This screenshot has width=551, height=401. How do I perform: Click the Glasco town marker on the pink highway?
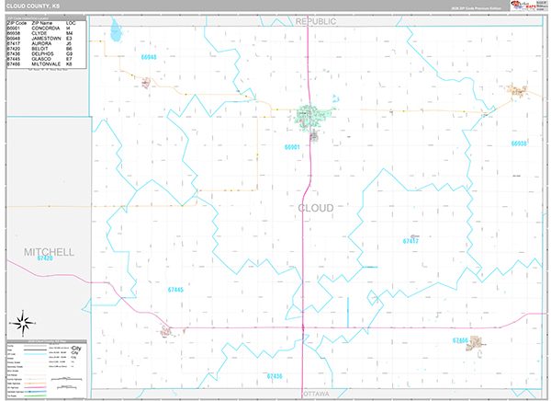pos(166,331)
